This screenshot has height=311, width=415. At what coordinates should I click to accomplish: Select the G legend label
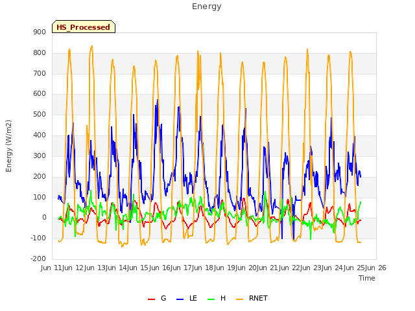coord(163,298)
